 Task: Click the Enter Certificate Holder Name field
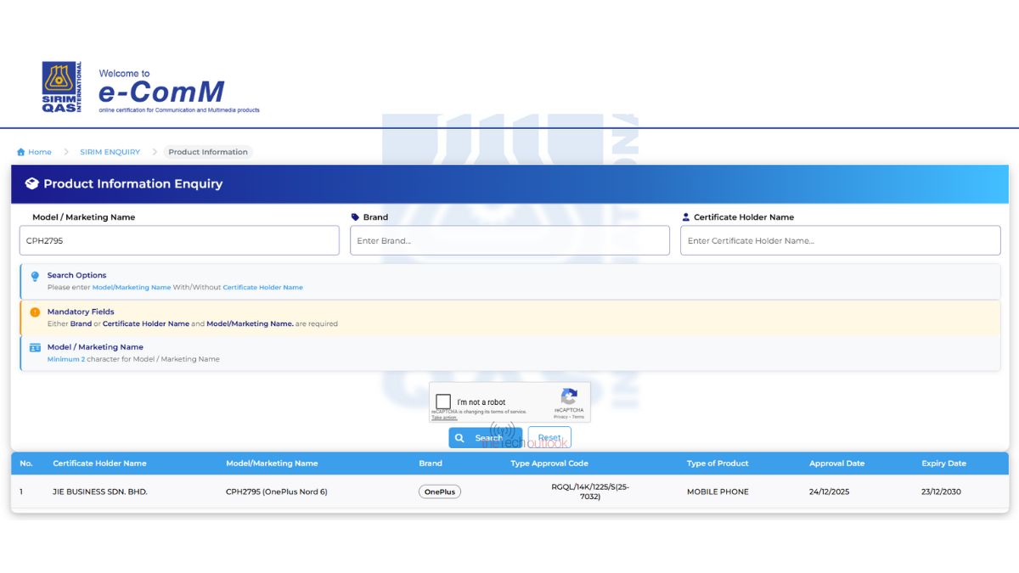point(840,241)
